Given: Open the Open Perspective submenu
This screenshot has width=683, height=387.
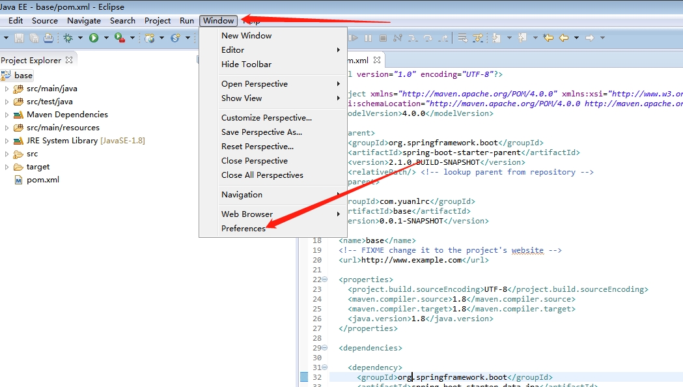Looking at the screenshot, I should pos(273,83).
